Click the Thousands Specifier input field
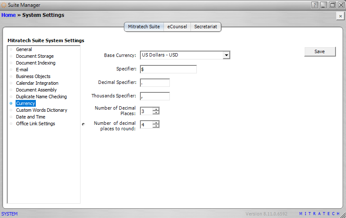This screenshot has height=218, width=346. point(155,96)
